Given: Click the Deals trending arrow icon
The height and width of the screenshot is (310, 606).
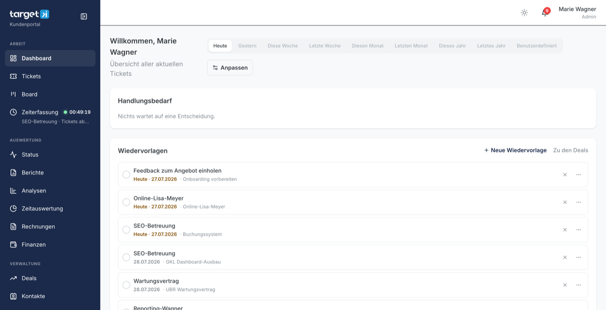Looking at the screenshot, I should (13, 278).
